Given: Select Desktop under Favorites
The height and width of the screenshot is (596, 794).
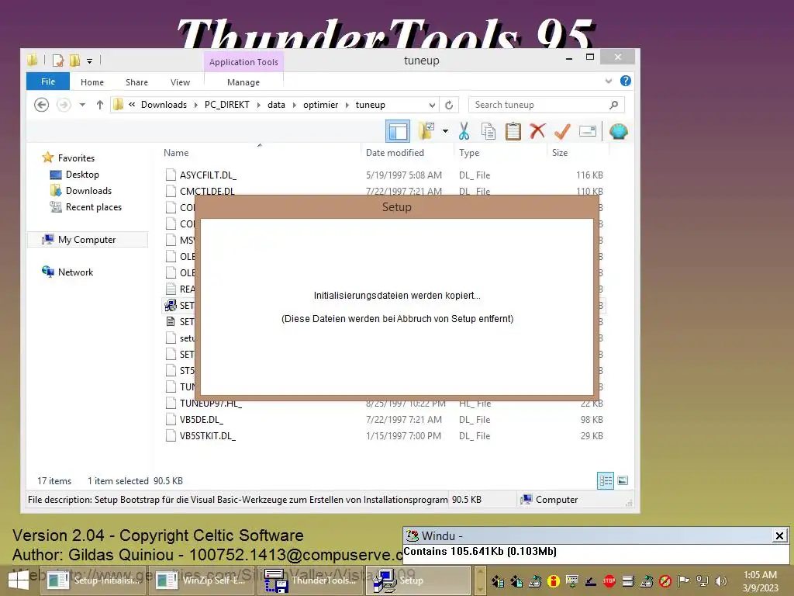Looking at the screenshot, I should coord(82,175).
